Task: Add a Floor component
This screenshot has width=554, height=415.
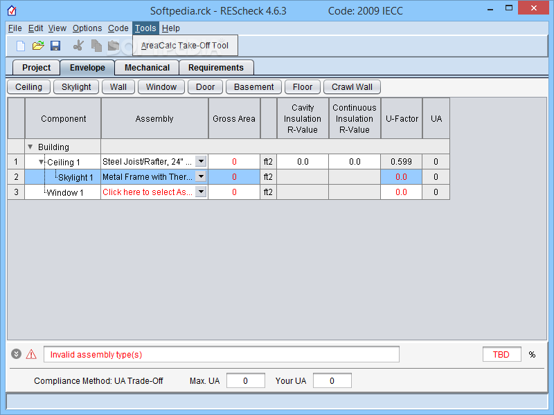Action: [303, 87]
